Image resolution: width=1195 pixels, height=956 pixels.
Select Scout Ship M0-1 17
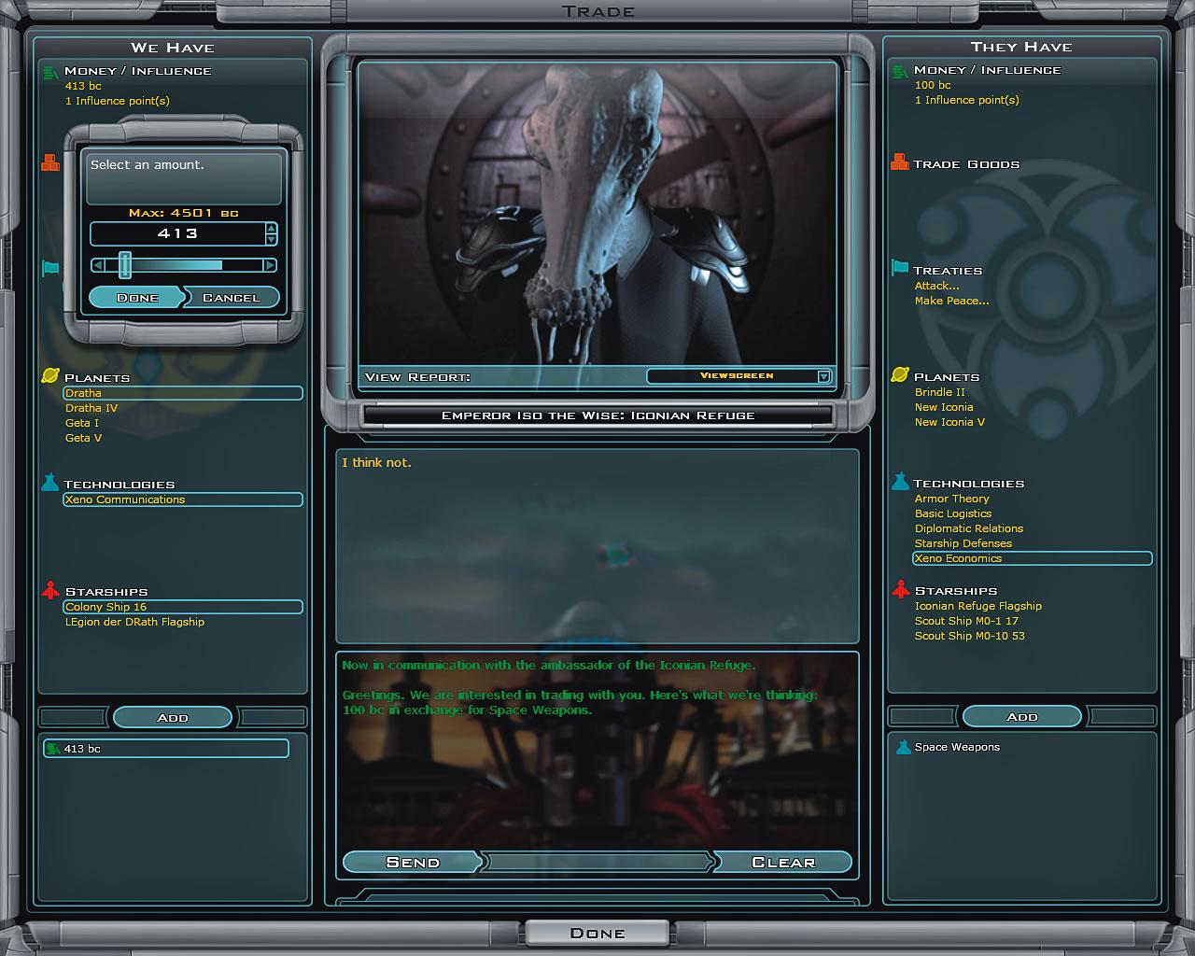(967, 621)
